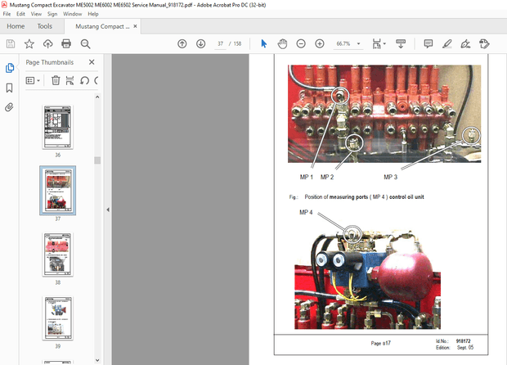Click the MP 1 label in document
Viewport: 507px width, 365px height.
(306, 177)
